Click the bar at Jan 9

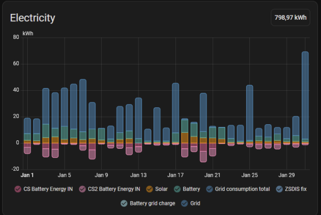(101, 136)
